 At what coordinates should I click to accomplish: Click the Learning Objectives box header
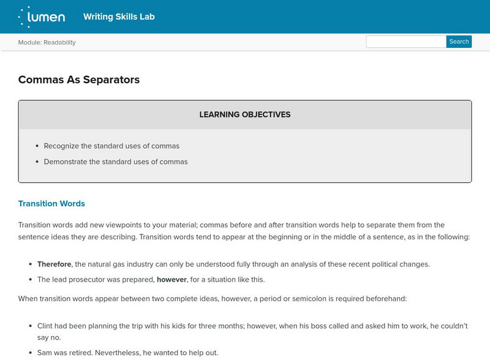[x=245, y=114]
